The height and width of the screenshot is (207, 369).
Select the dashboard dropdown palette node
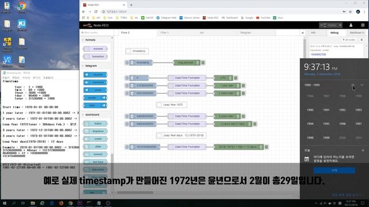[x=95, y=131]
